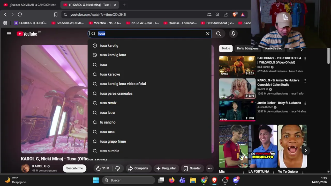Image resolution: width=331 pixels, height=186 pixels.
Task: Click Brave Rewards triangle icon
Action: tap(243, 15)
